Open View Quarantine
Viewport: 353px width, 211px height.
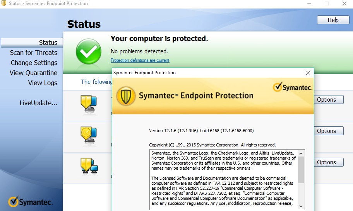pos(33,73)
